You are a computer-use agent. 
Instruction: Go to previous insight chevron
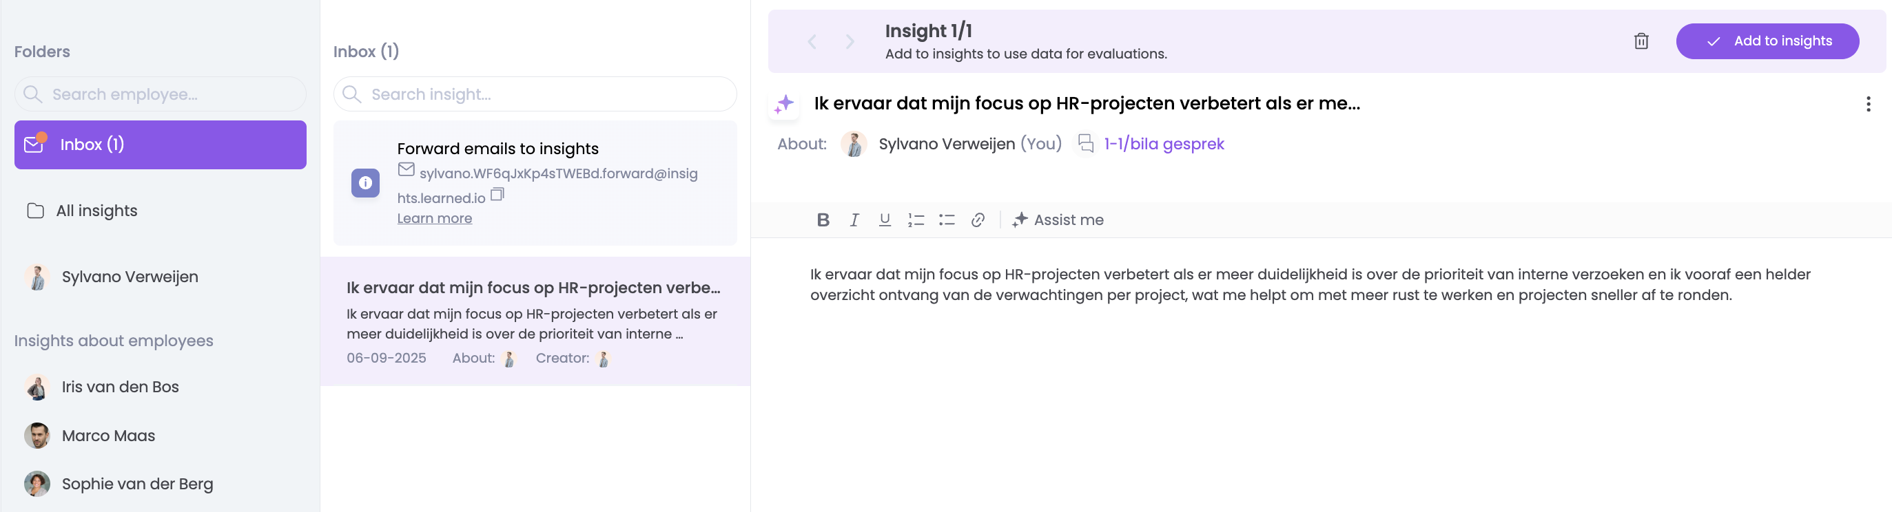coord(812,42)
